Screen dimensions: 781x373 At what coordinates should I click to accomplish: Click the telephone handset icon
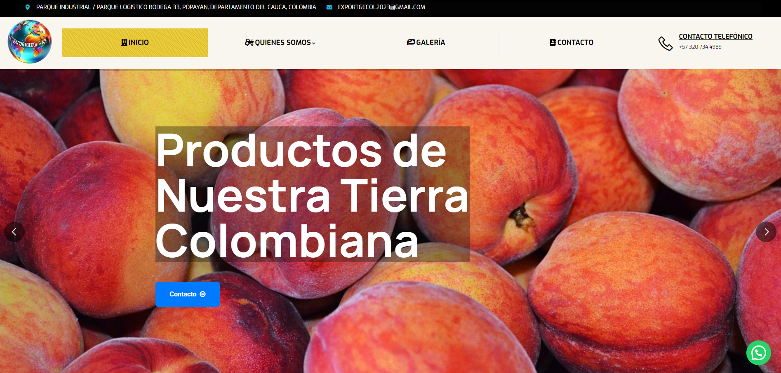pyautogui.click(x=665, y=43)
